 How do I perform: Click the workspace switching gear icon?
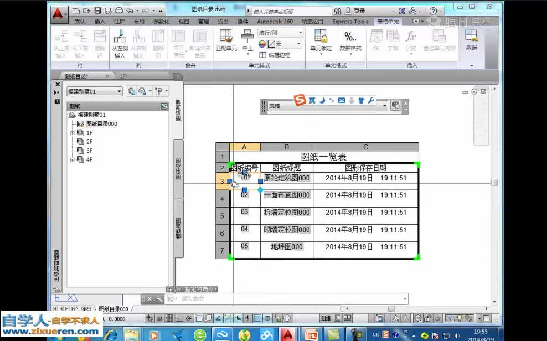[418, 318]
